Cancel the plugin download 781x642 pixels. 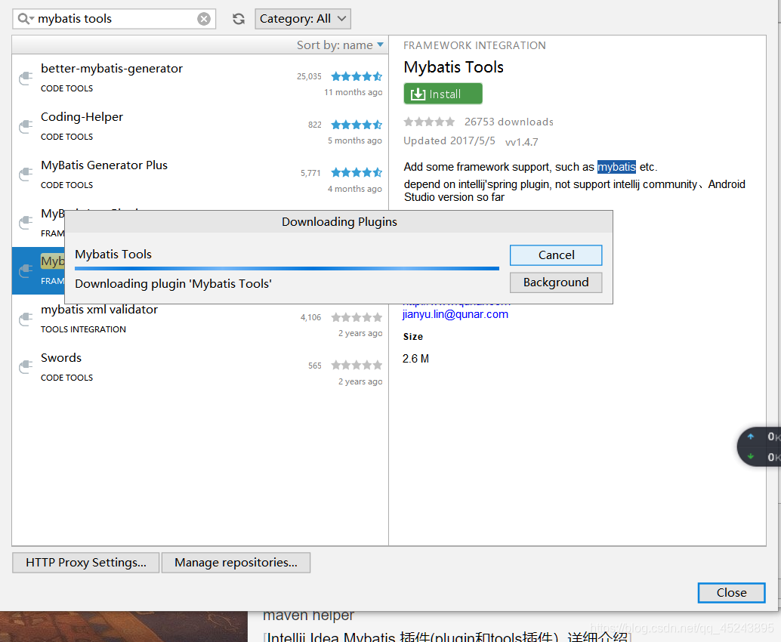click(x=556, y=255)
